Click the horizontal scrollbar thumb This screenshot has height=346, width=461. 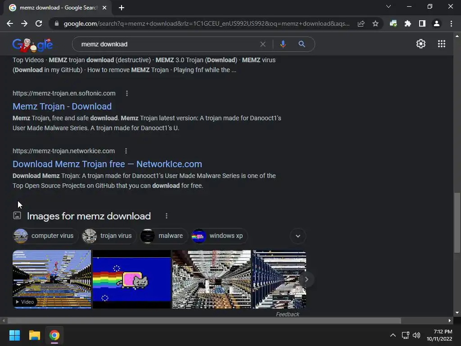click(204, 320)
